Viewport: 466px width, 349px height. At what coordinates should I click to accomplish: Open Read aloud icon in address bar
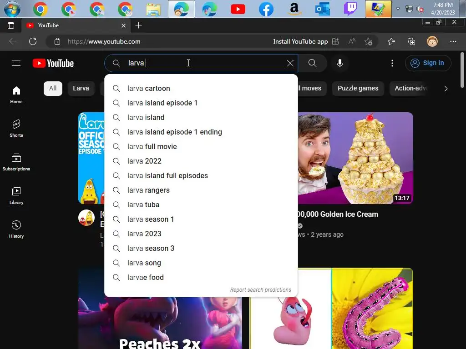pyautogui.click(x=352, y=41)
